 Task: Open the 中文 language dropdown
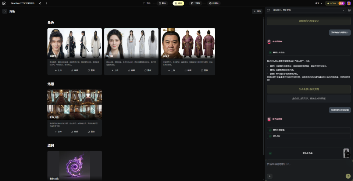(x=318, y=3)
